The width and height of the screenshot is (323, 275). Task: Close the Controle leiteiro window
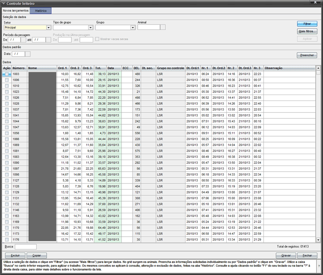(x=315, y=2)
